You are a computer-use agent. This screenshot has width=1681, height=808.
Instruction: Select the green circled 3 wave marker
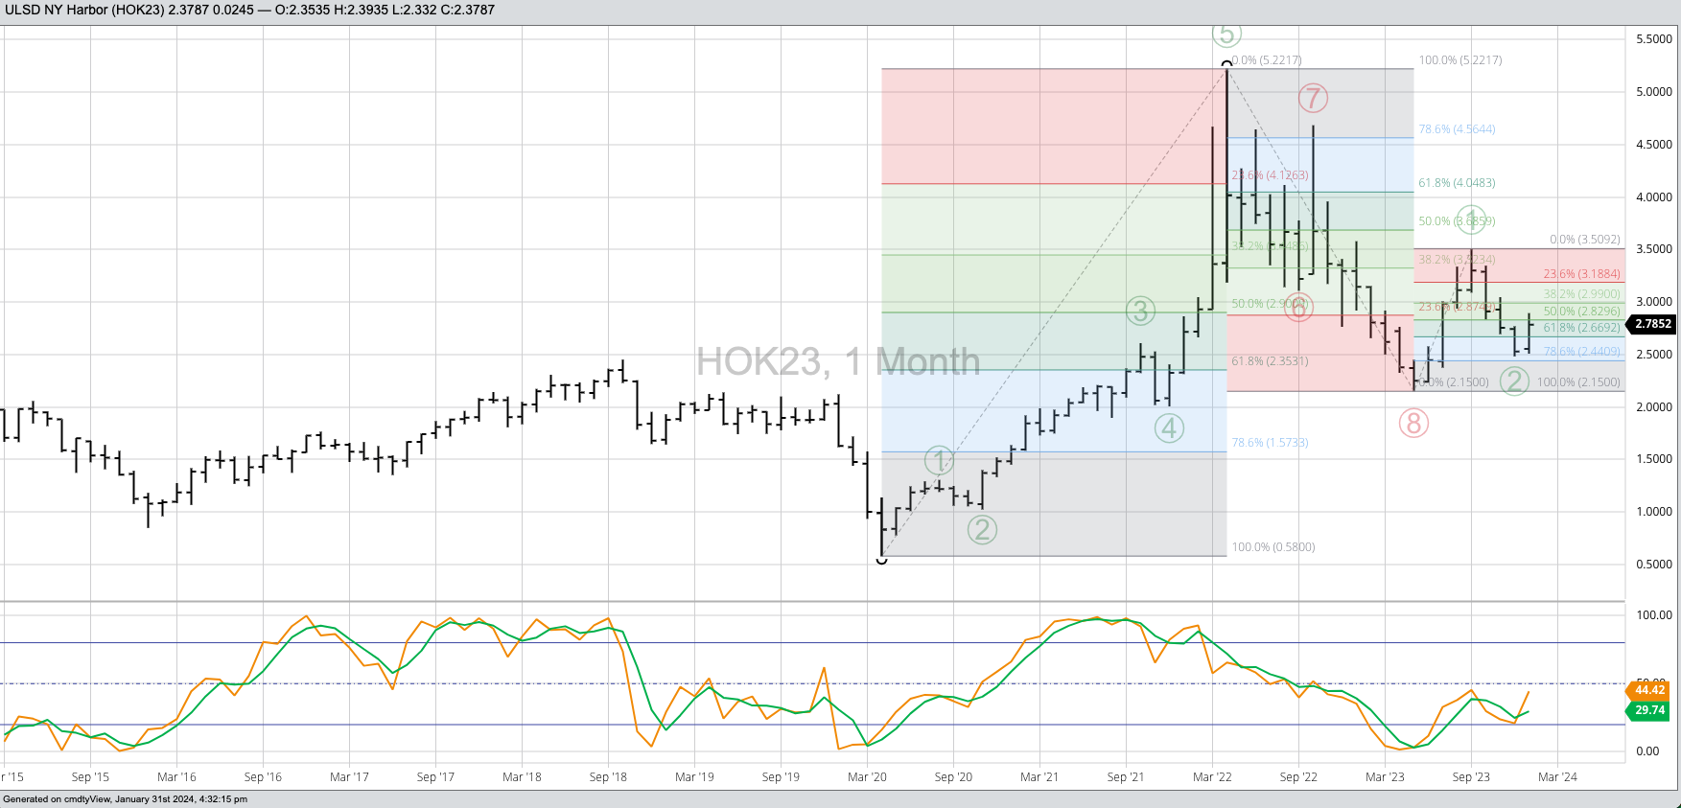1140,311
